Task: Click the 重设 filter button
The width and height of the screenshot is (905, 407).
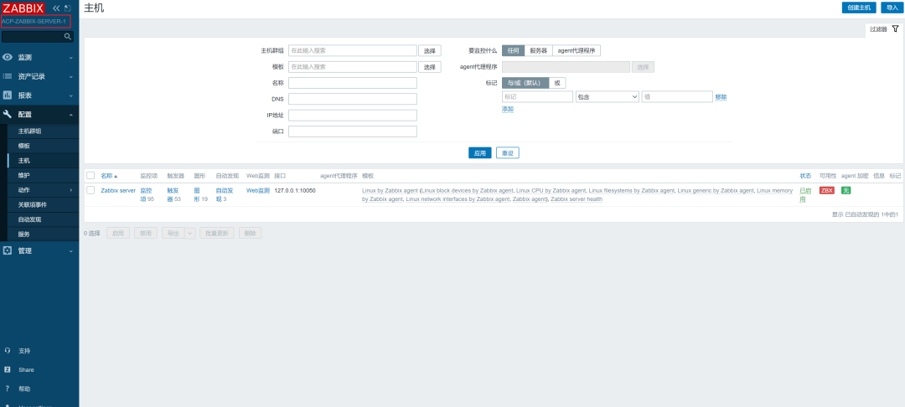Action: point(507,152)
